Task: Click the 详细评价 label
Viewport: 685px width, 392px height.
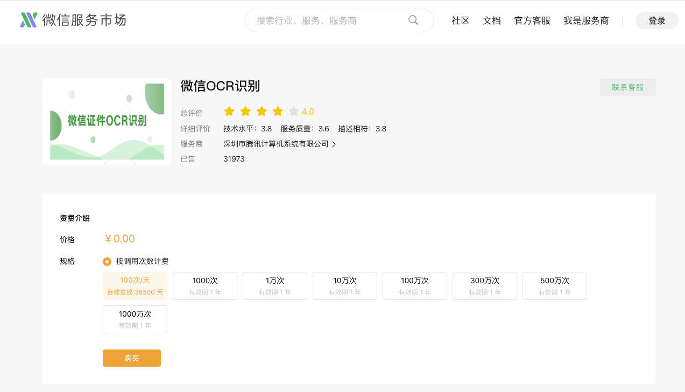Action: click(195, 129)
